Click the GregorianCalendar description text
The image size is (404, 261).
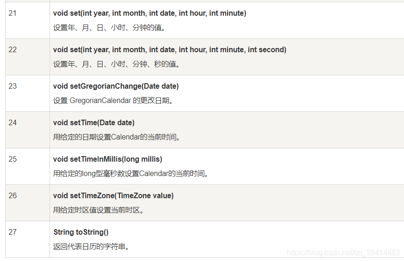click(x=113, y=100)
